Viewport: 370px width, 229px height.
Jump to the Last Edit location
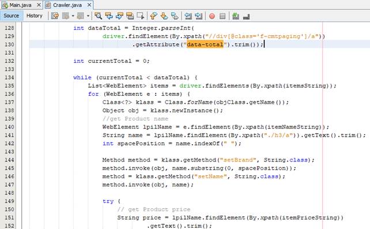[55, 16]
